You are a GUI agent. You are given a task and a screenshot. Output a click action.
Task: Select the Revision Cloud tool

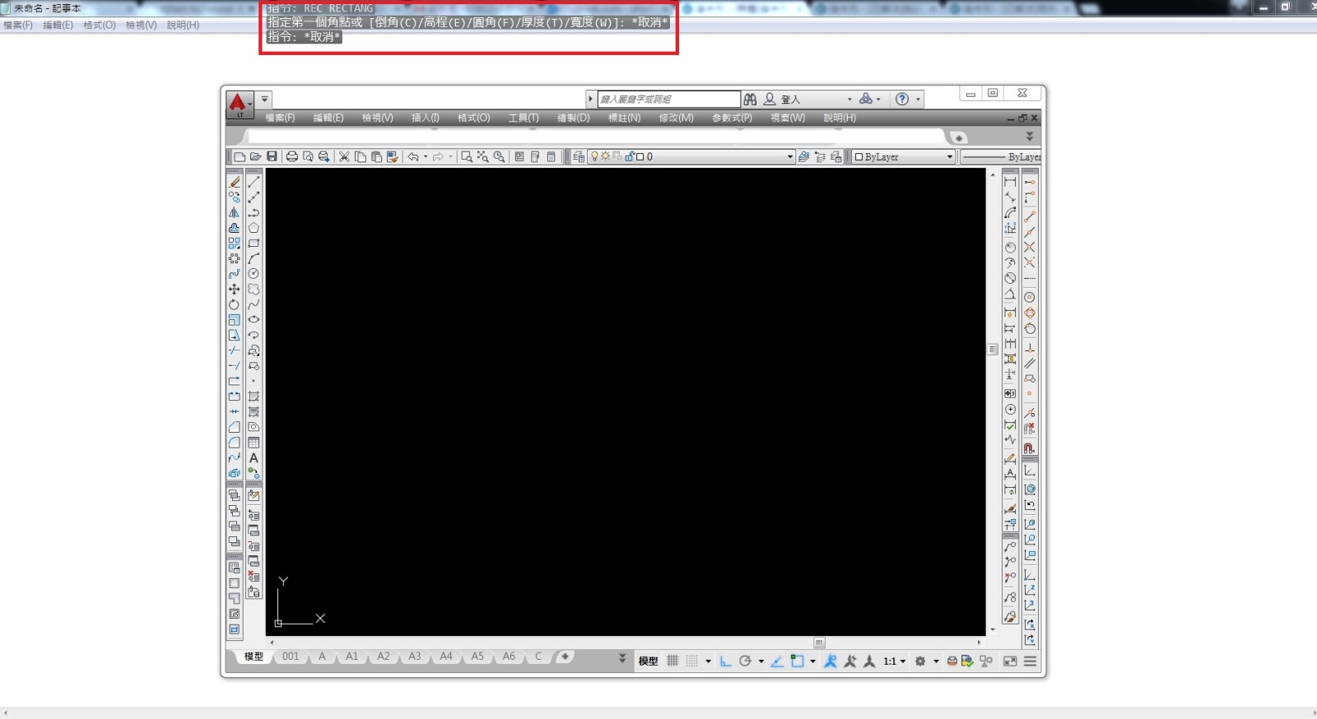(x=254, y=290)
